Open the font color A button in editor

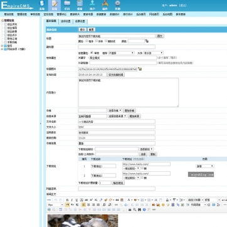129,200
